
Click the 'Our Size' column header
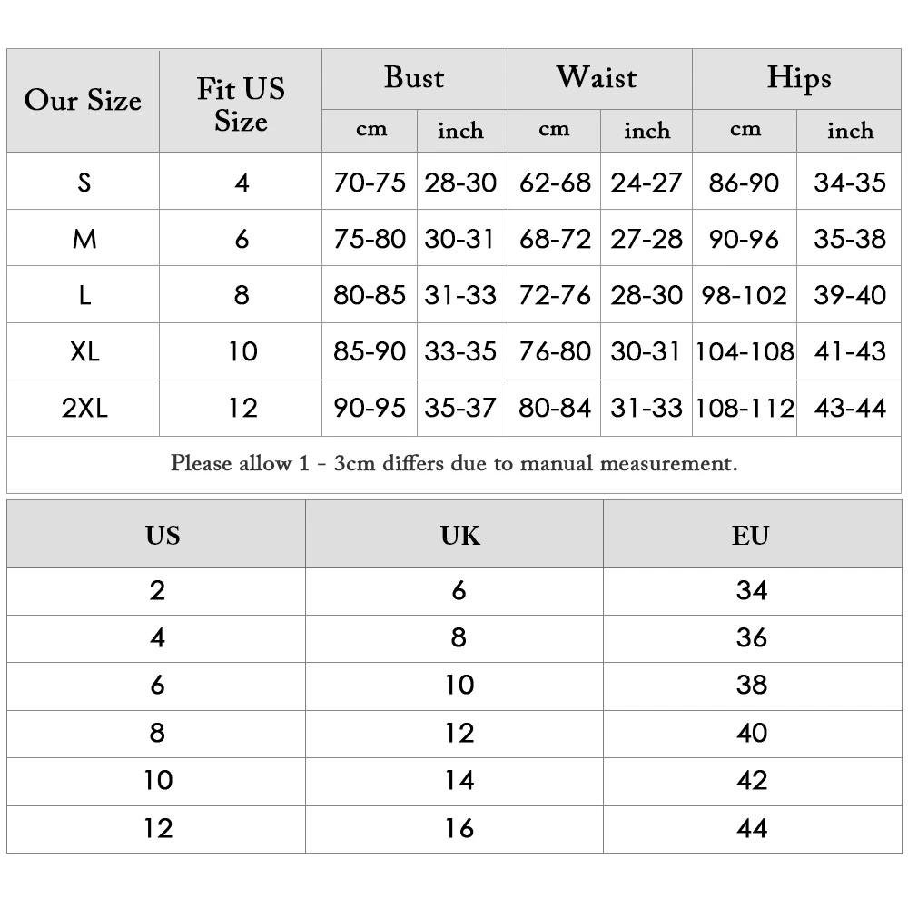tap(83, 101)
